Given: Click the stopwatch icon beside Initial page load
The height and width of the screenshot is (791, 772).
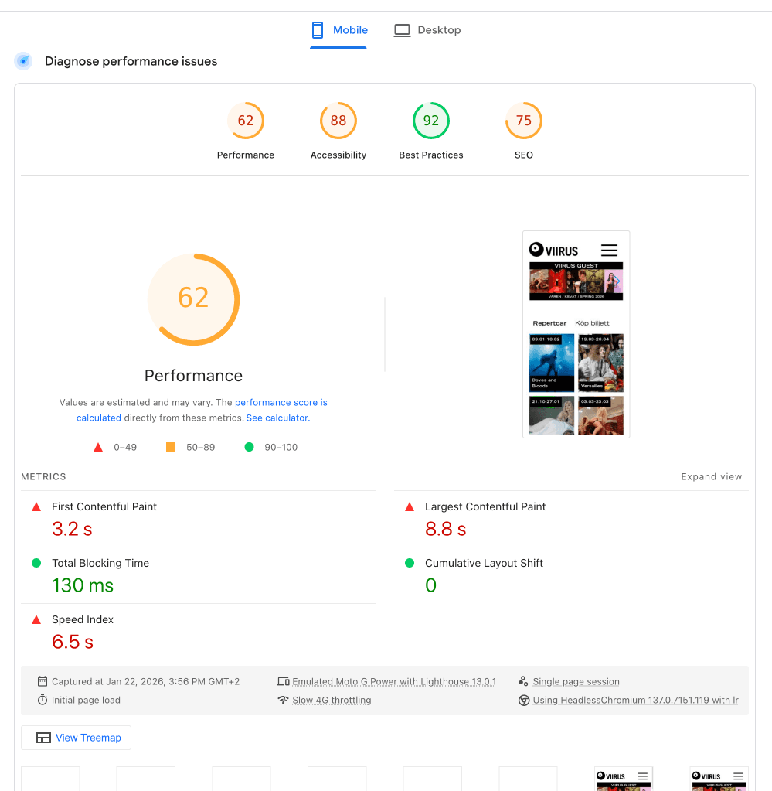Looking at the screenshot, I should click(x=43, y=700).
